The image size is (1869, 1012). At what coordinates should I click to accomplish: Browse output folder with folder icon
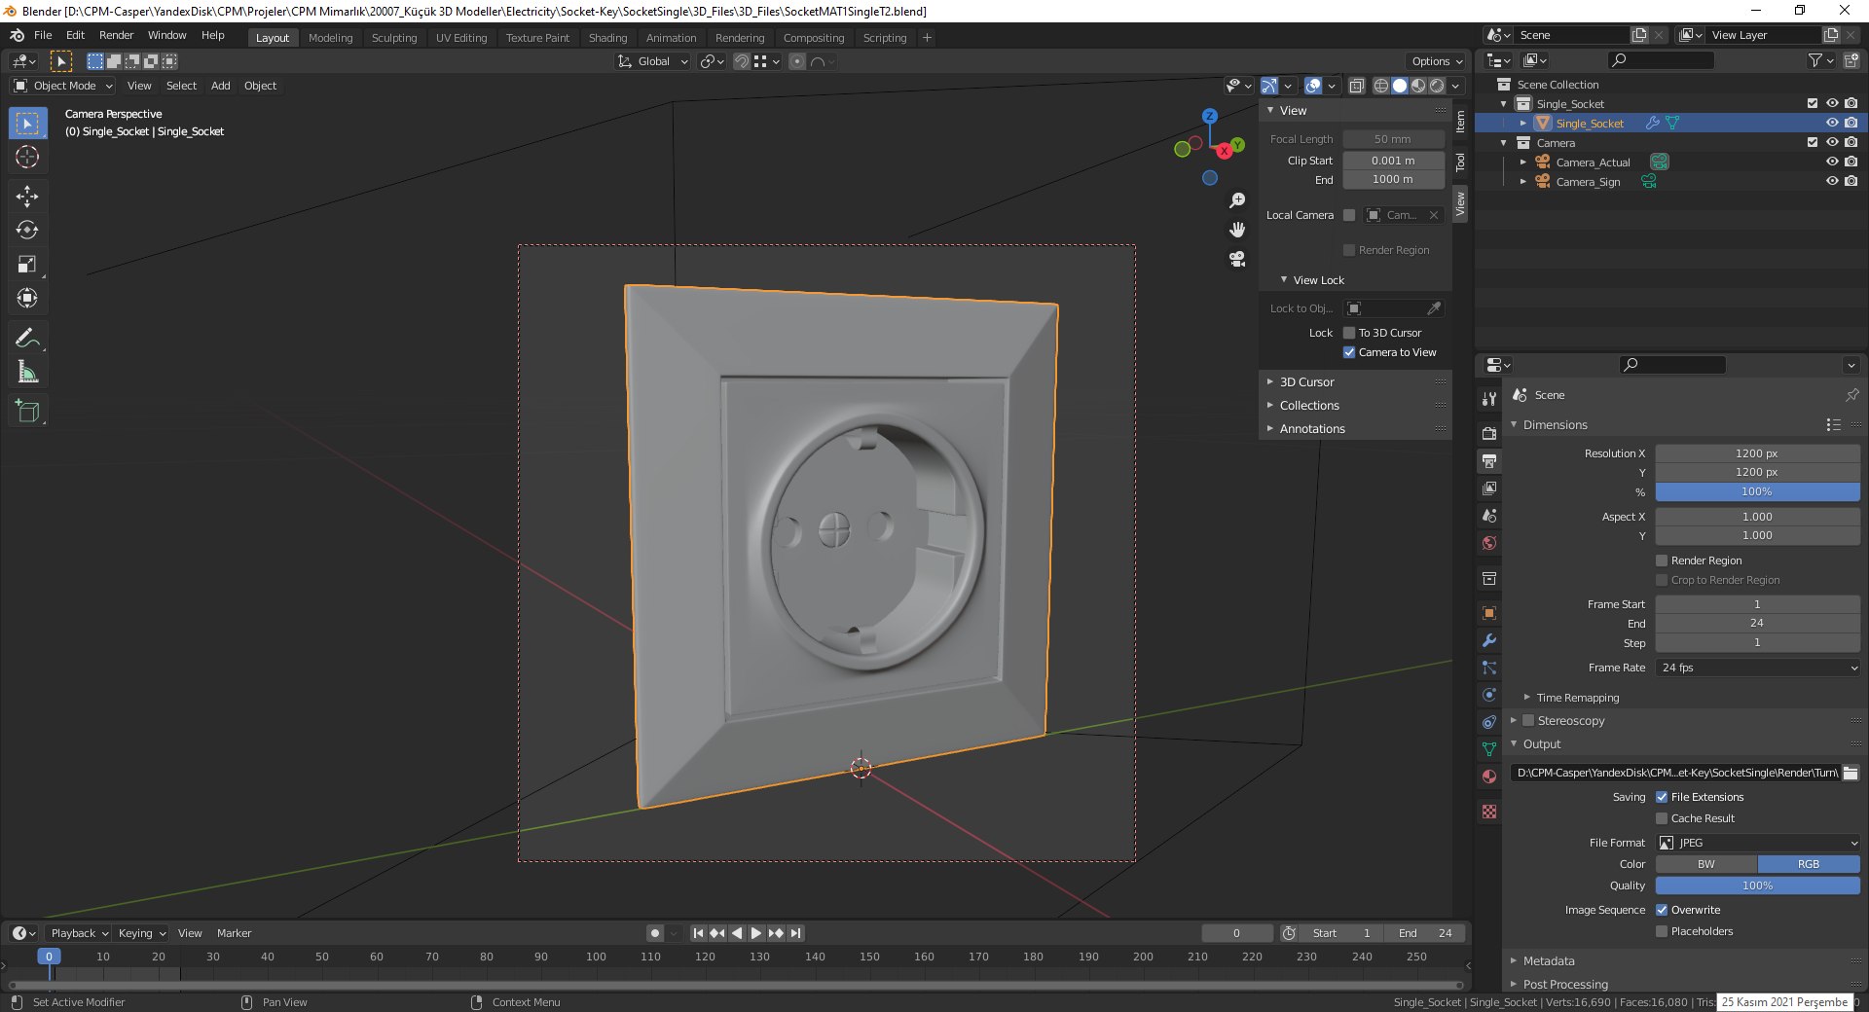(1851, 773)
